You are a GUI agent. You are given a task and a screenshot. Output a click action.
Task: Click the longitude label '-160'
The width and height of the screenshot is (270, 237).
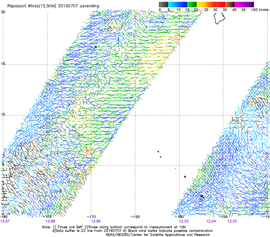tap(179, 217)
